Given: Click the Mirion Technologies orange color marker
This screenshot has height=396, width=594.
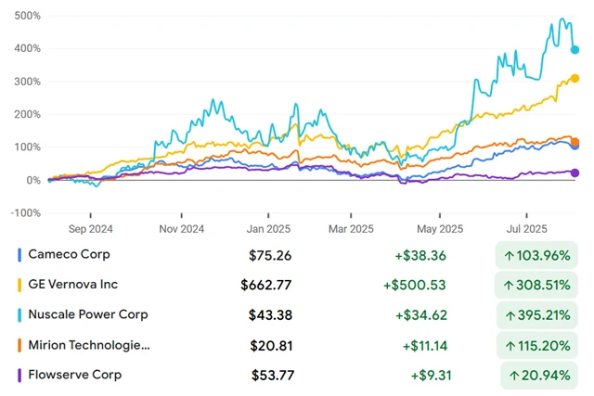Looking at the screenshot, I should pos(20,345).
